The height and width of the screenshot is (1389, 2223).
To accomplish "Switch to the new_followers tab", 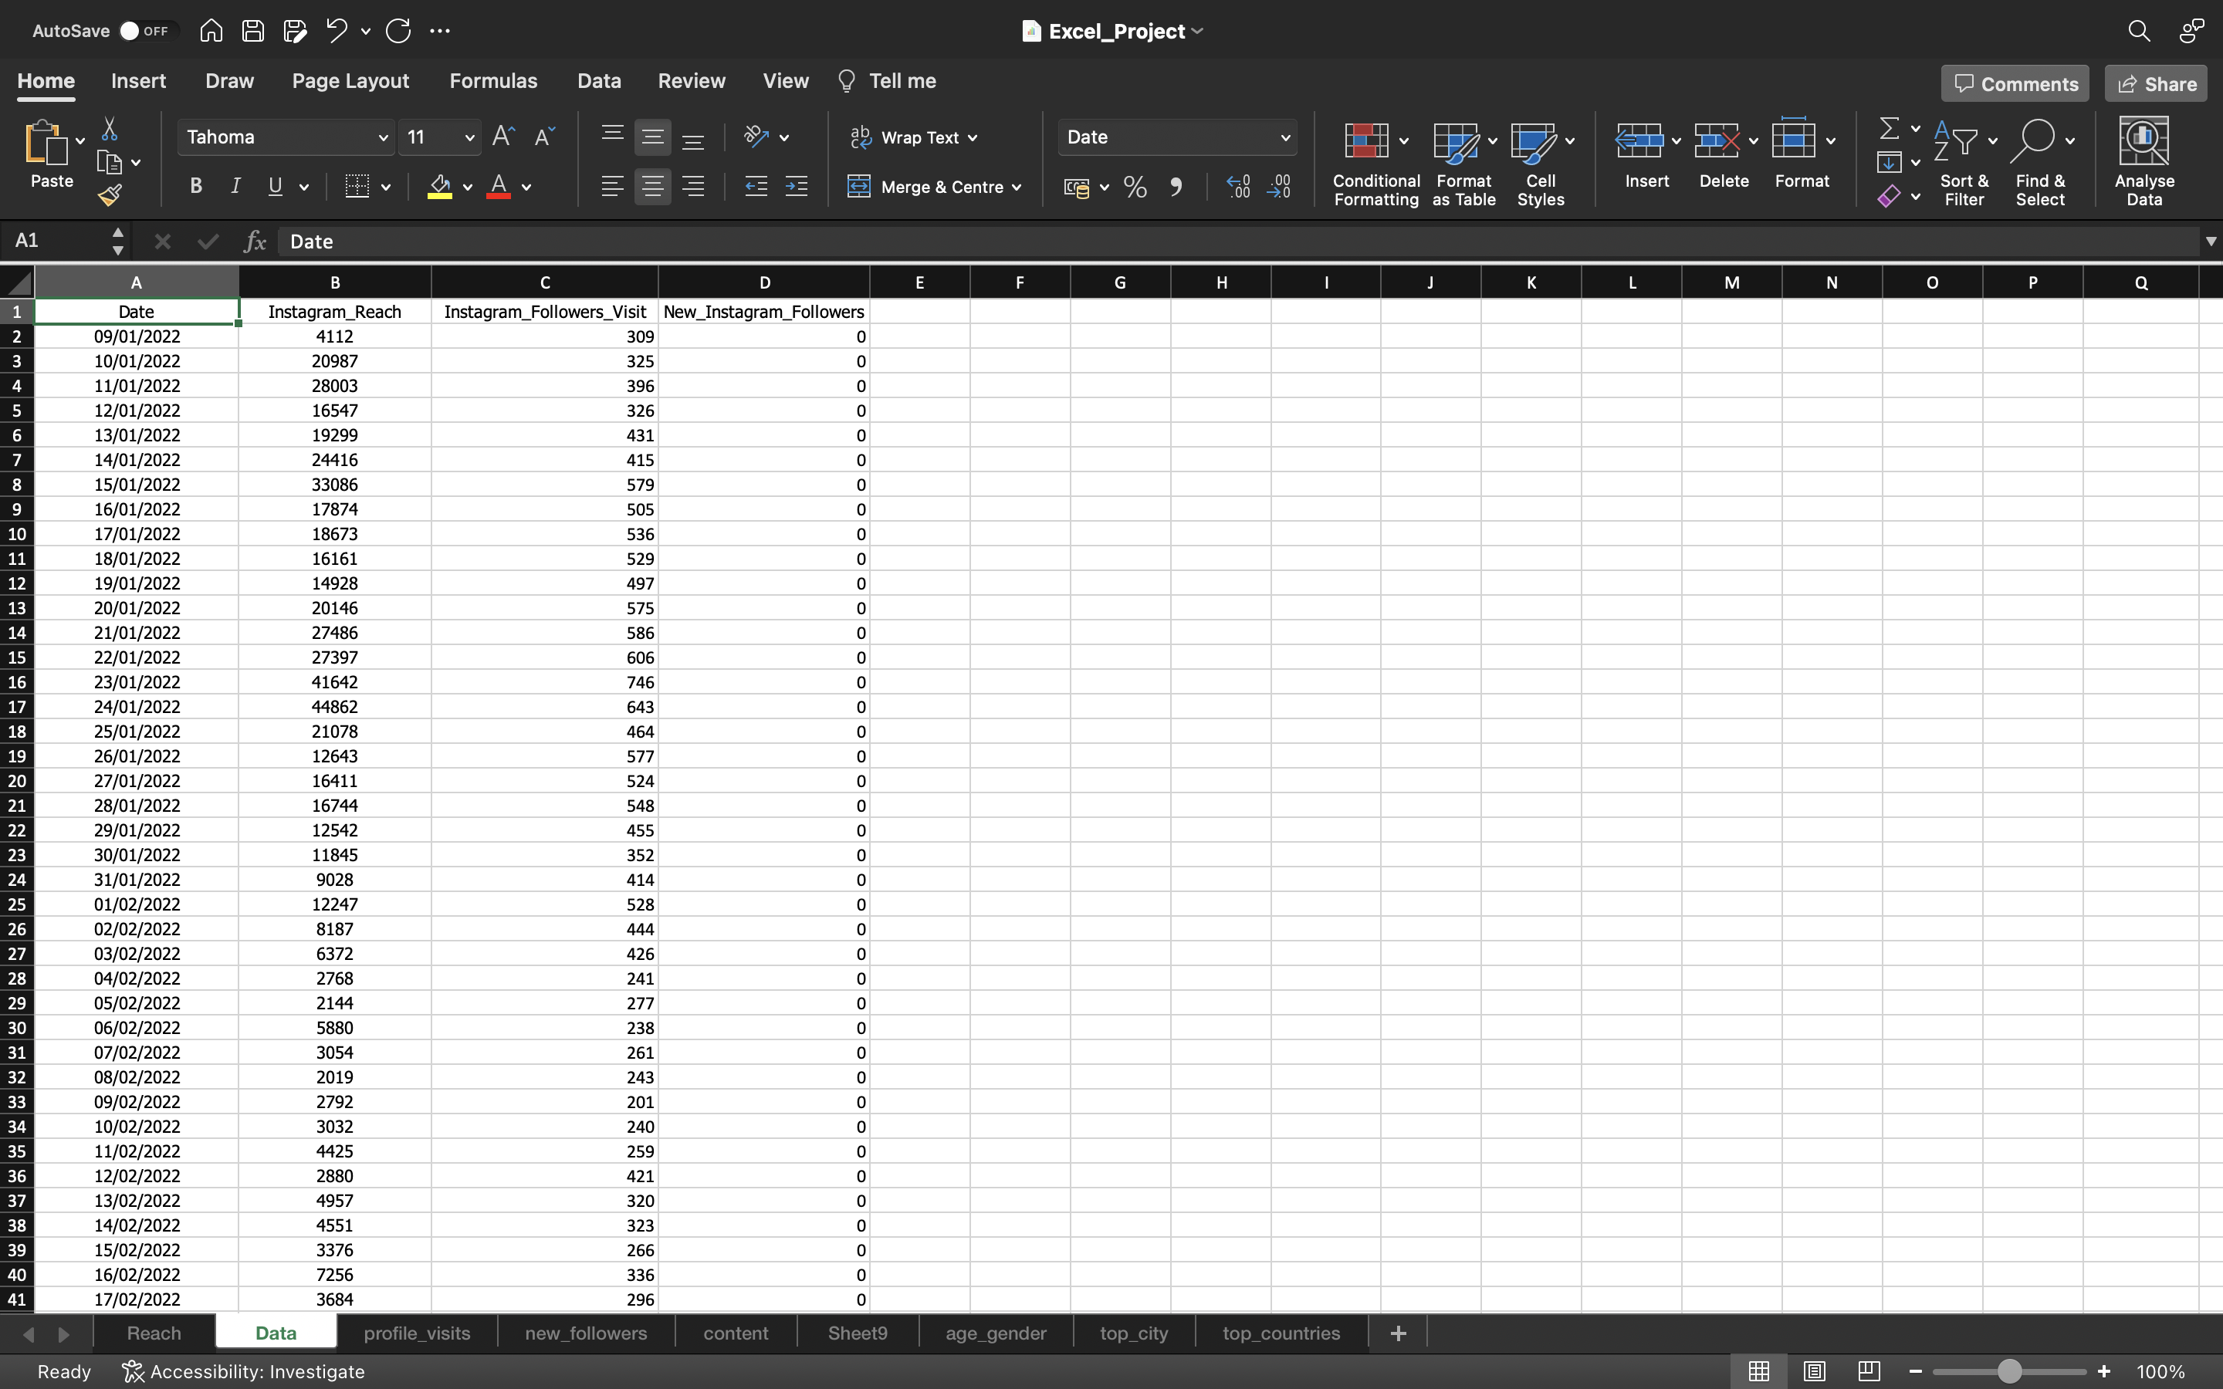I will tap(586, 1331).
